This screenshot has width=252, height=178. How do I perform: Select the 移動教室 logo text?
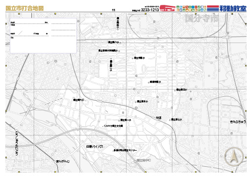point(233,8)
